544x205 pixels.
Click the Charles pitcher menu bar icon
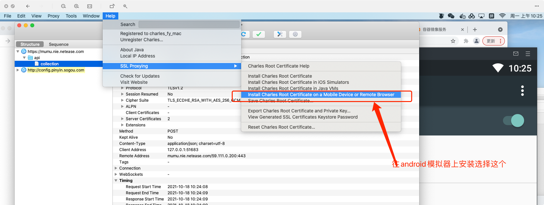(x=441, y=16)
